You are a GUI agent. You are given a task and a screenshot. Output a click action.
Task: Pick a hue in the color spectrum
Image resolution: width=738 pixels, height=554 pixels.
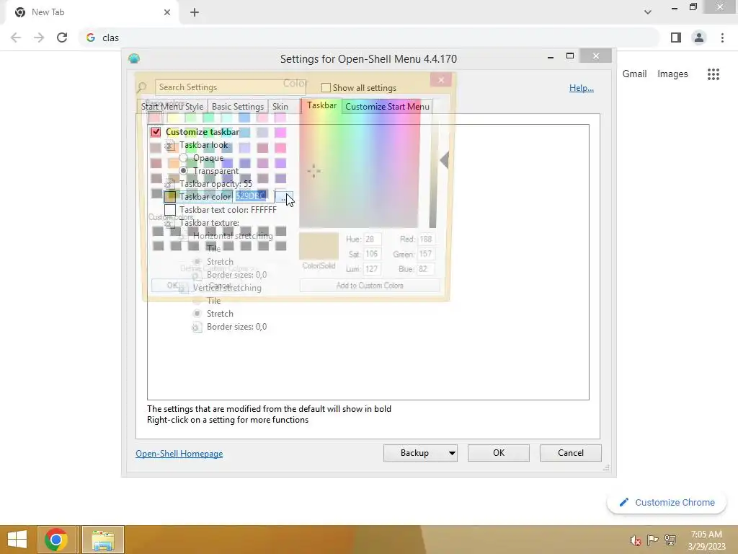pos(359,164)
